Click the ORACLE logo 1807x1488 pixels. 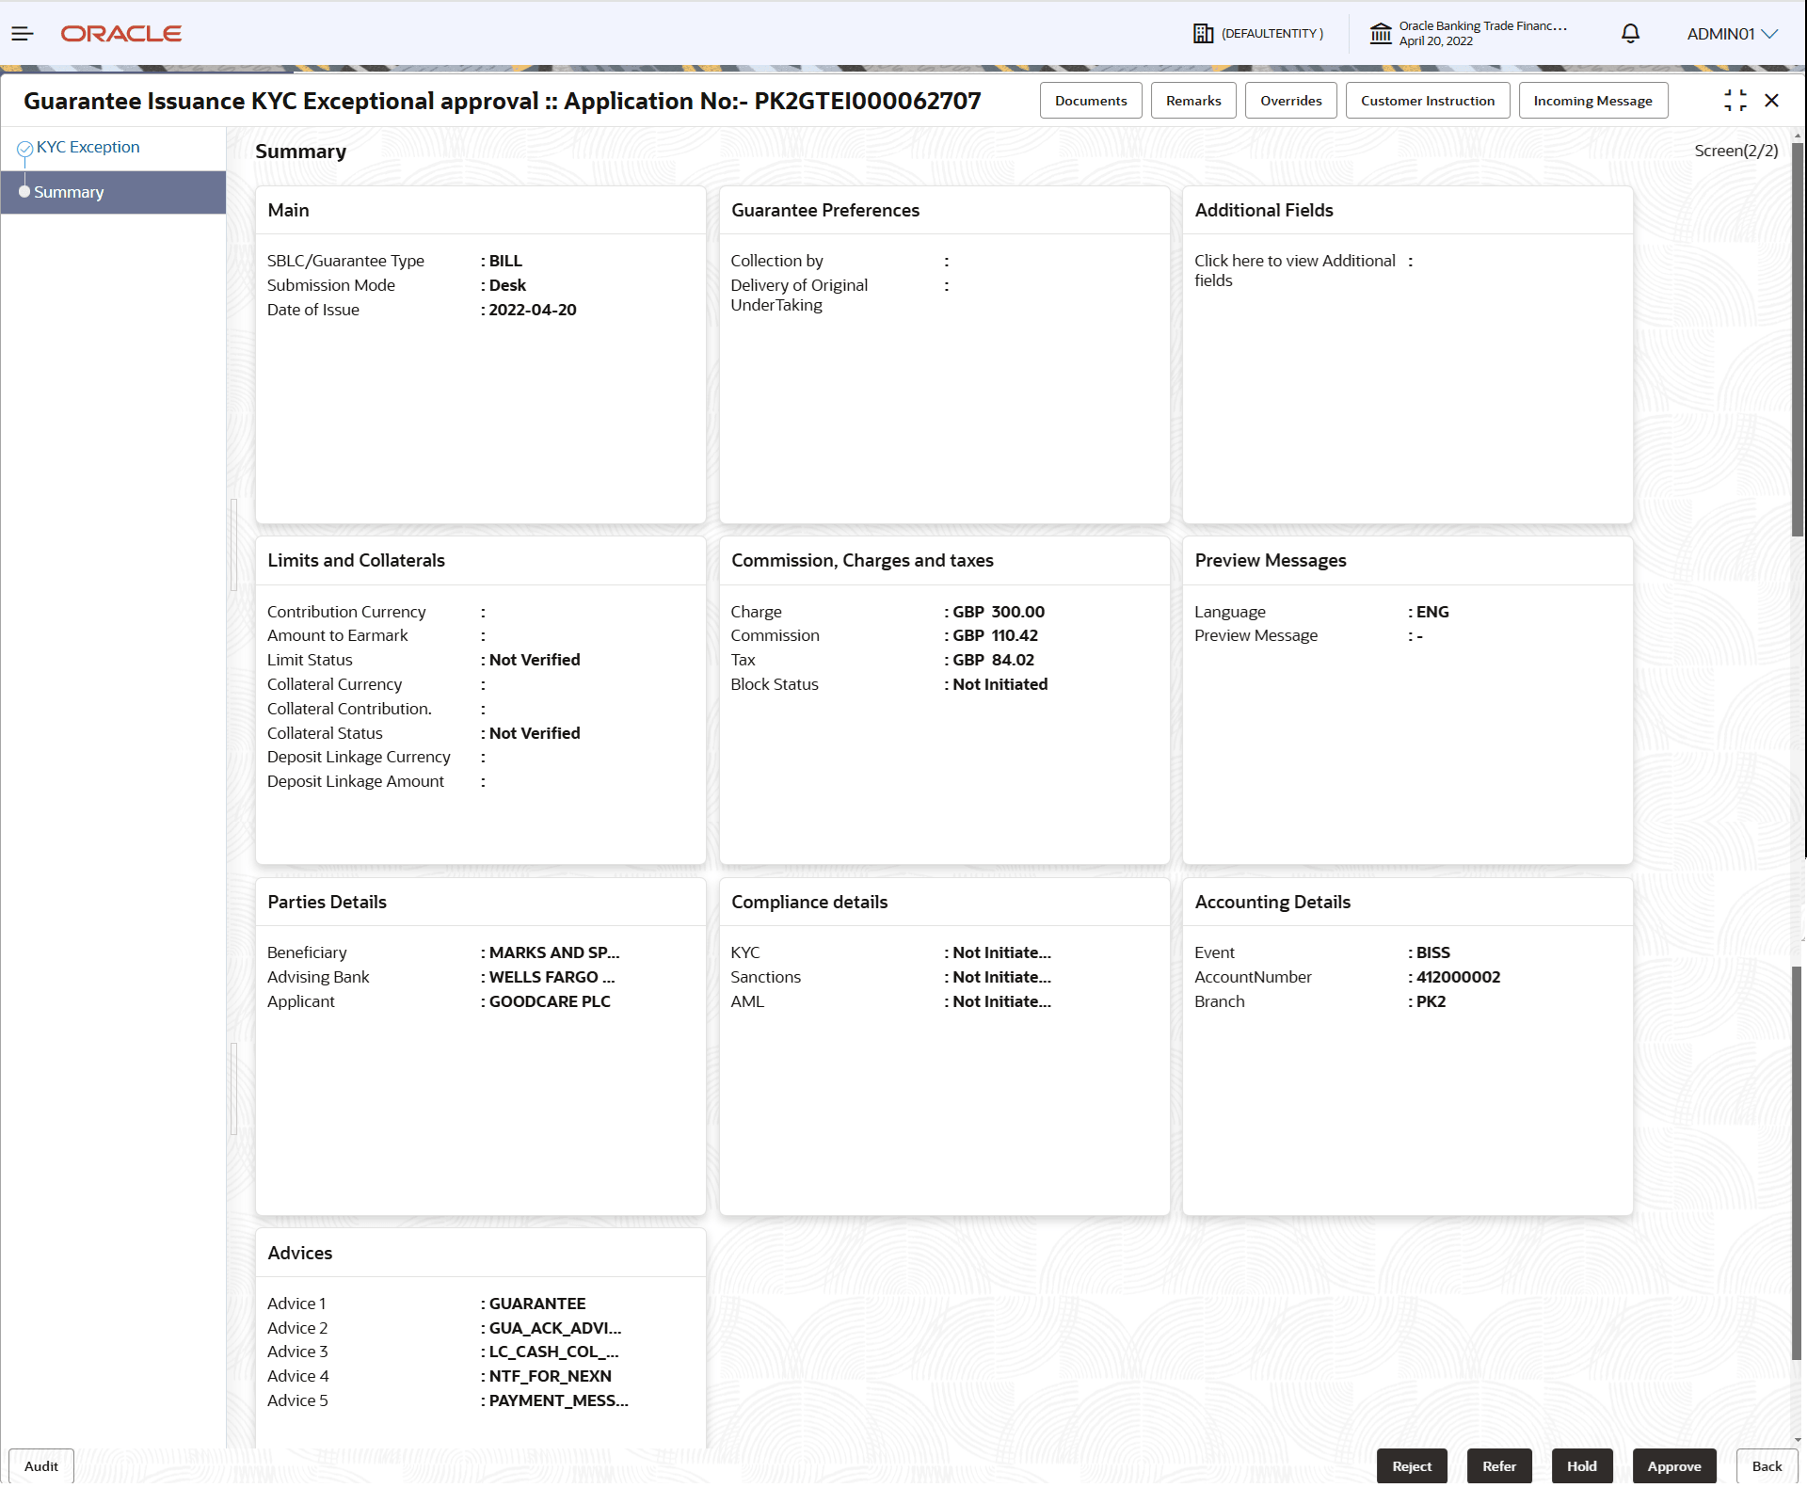pyautogui.click(x=120, y=33)
